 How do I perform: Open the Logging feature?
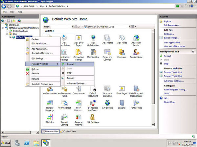(122, 105)
